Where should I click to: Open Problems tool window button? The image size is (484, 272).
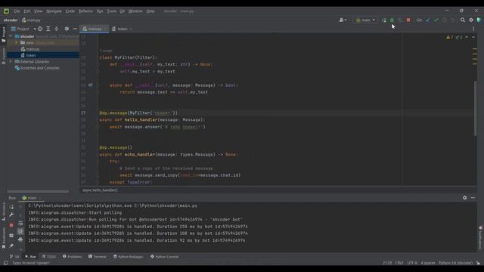pyautogui.click(x=73, y=257)
